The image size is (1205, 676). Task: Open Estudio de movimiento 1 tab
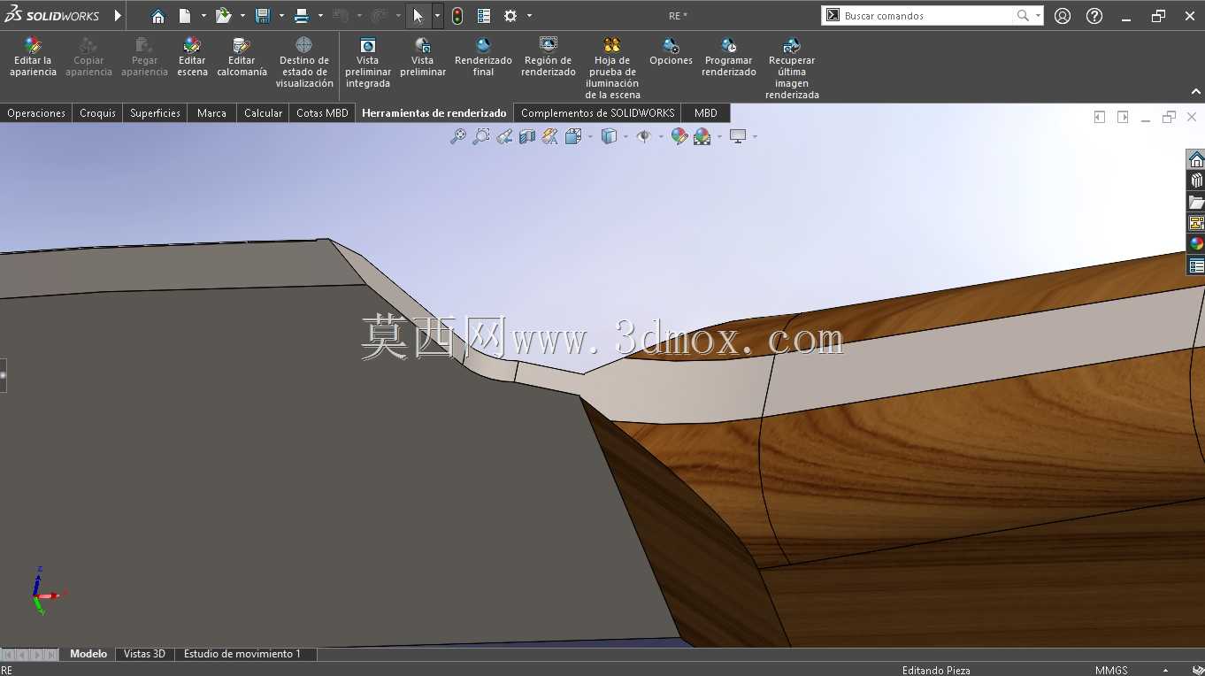[242, 654]
